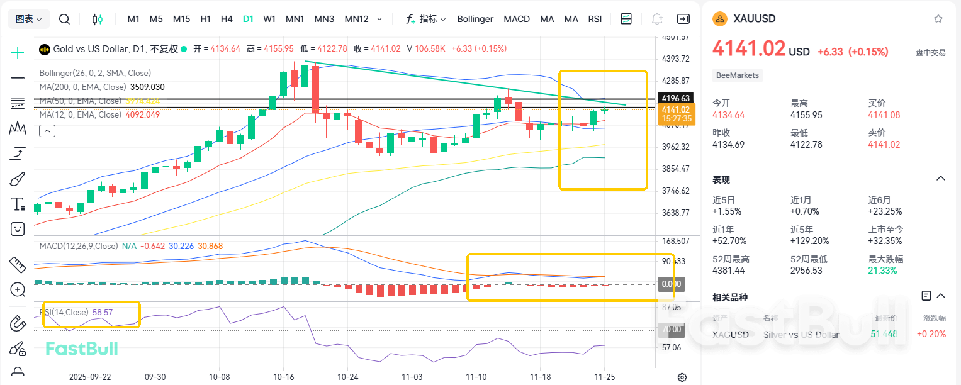Screen dimensions: 961x385
Task: Open the brush annotation tool
Action: tap(17, 179)
